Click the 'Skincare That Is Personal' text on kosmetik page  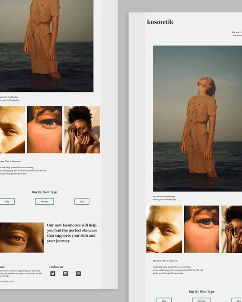click(x=165, y=261)
